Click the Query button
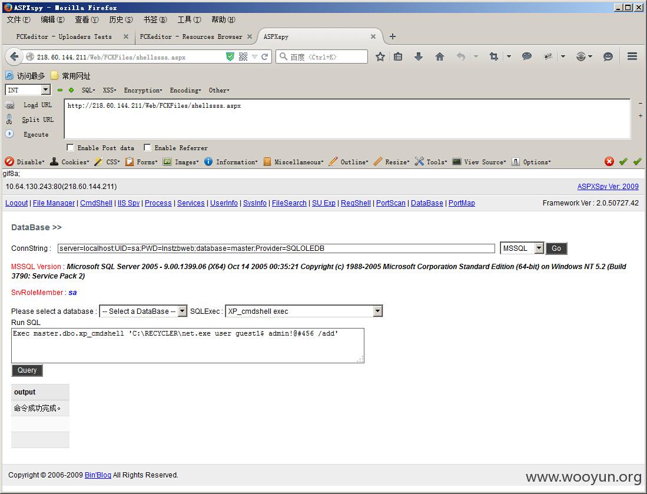 click(x=27, y=370)
